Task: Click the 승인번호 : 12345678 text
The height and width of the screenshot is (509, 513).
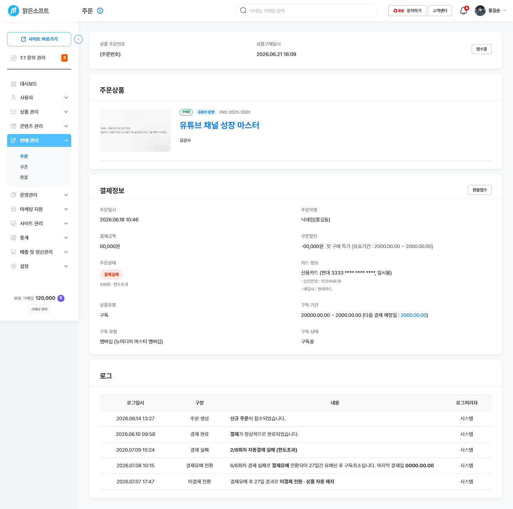Action: coord(321,281)
